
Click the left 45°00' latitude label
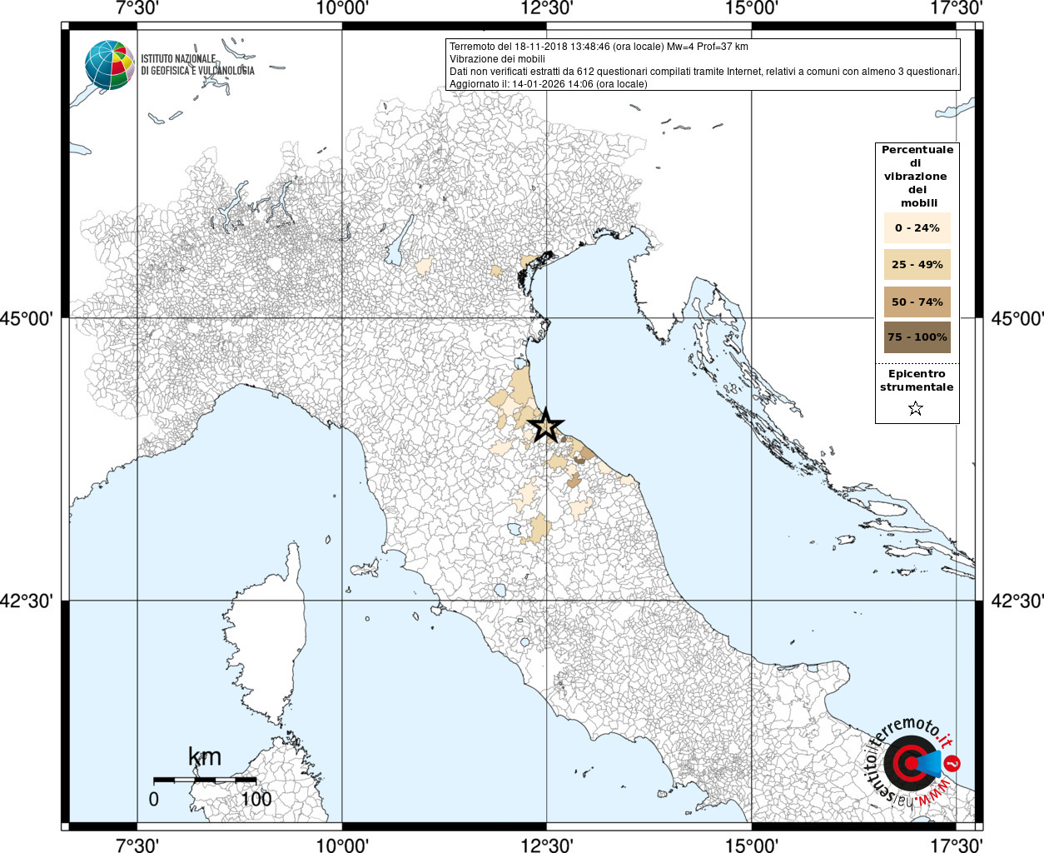click(x=27, y=318)
